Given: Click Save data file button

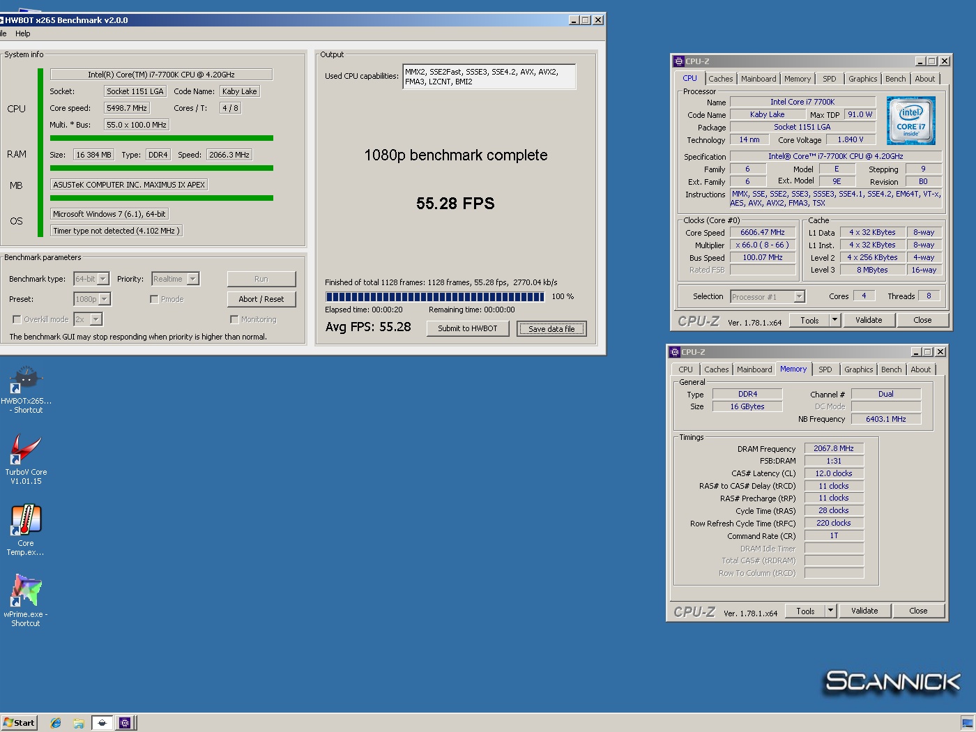Looking at the screenshot, I should coord(551,329).
